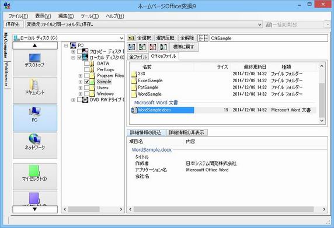Uncheck the Sample folder checkbox
This screenshot has width=334, height=228.
86,82
